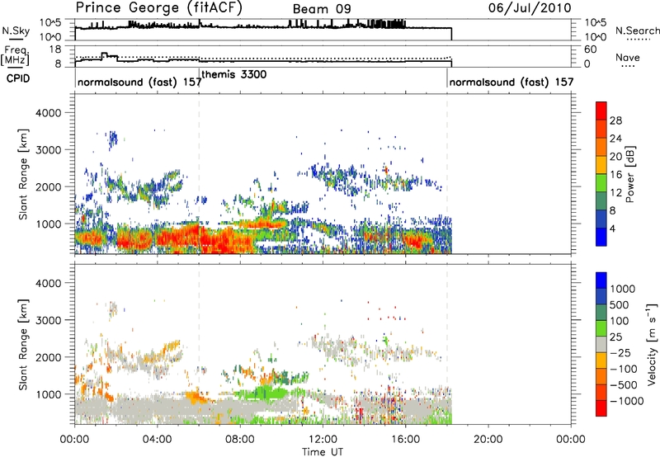Click the '60' Nave axis tick
Screen dimensions: 660x457
591,49
